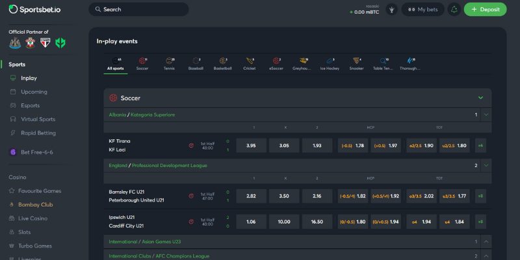
Task: Select handicap (-0.5) 1.78 odds
Action: 353,146
